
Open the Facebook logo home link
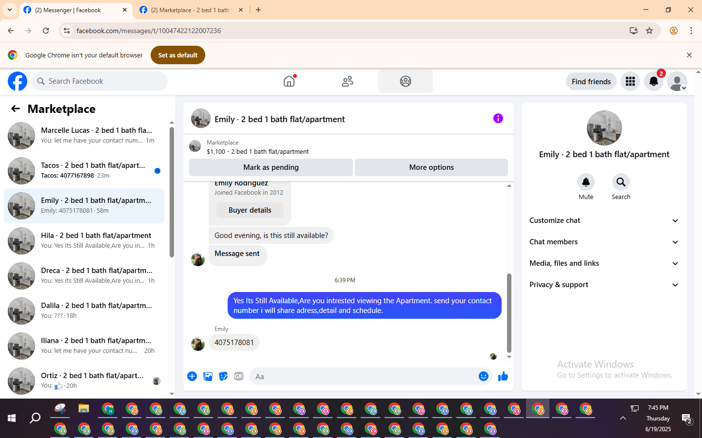(18, 81)
